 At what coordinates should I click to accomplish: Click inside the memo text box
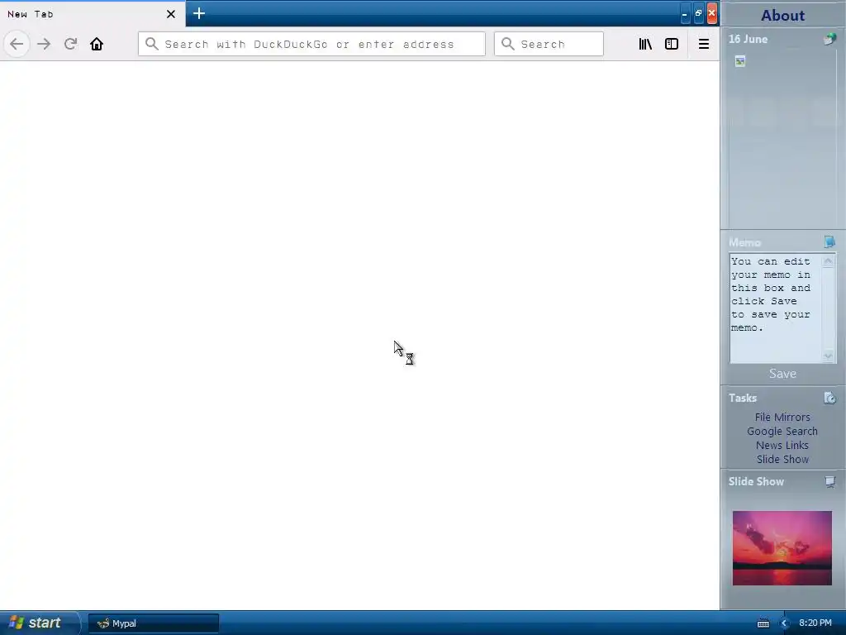click(775, 308)
